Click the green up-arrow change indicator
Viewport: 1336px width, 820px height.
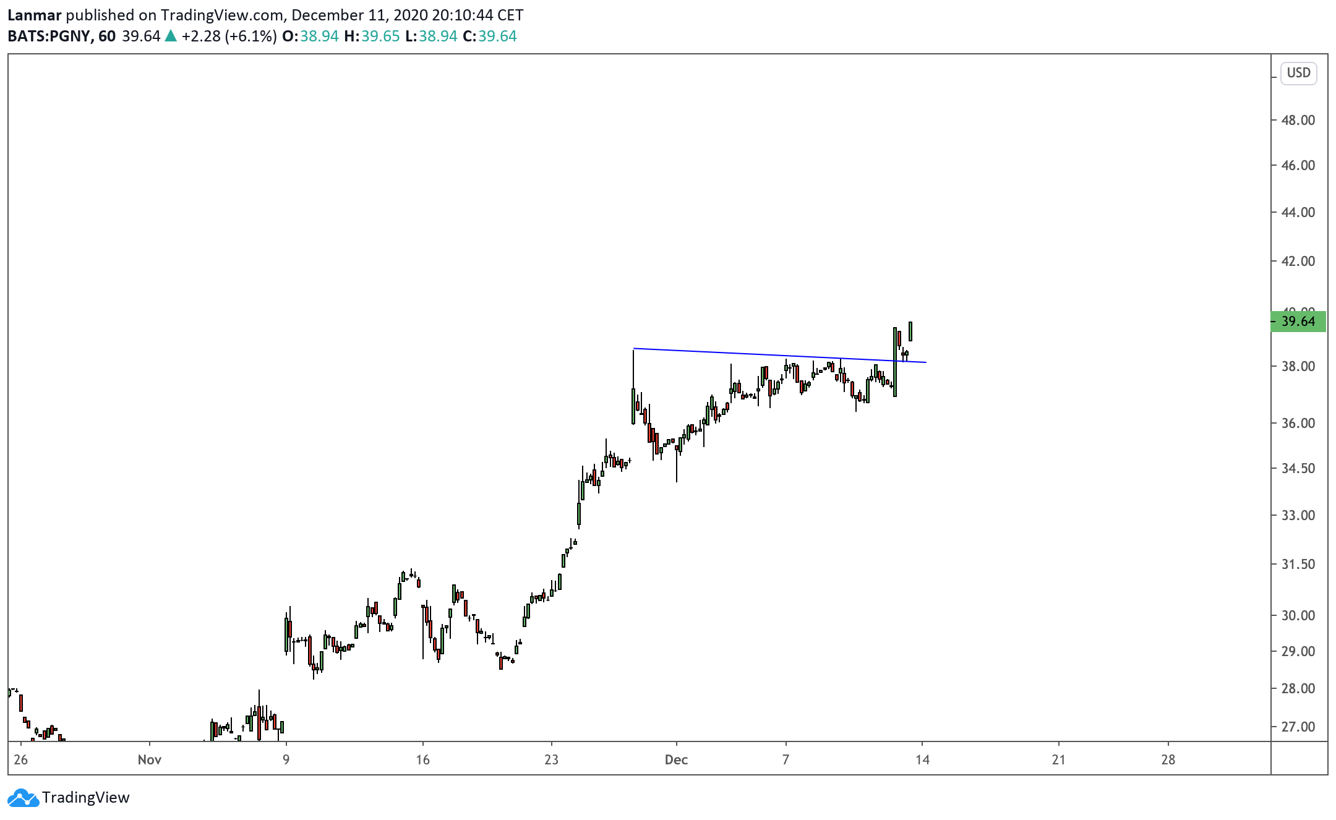pos(171,36)
